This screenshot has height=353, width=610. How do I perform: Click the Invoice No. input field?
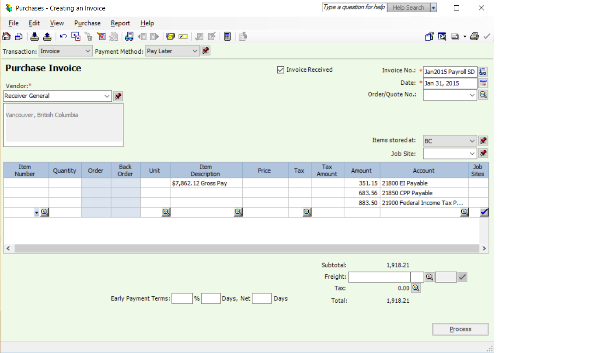[450, 72]
